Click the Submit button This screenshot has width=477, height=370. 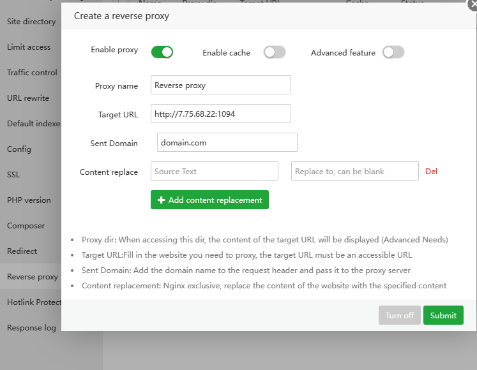click(443, 315)
